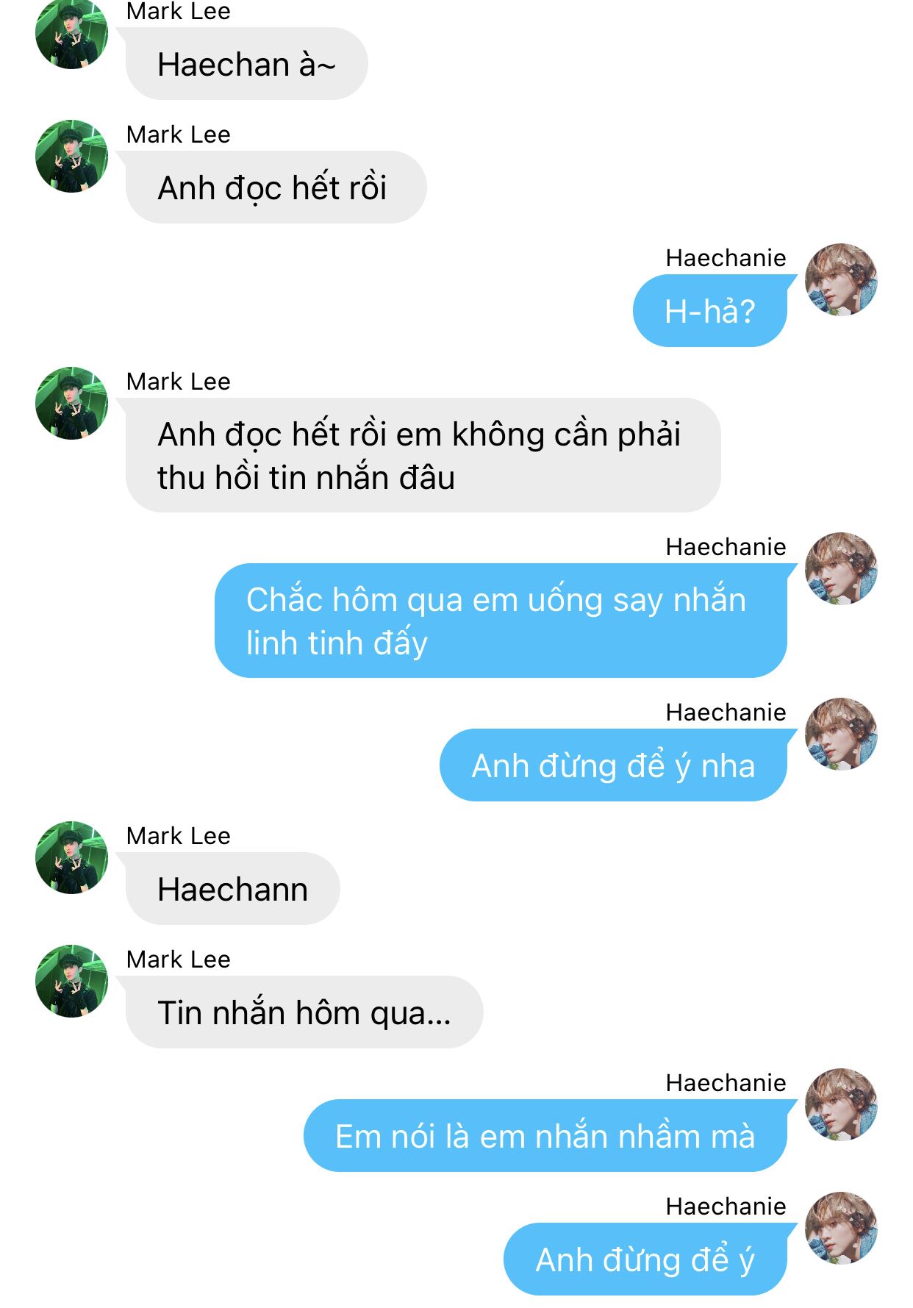Tap Mark Lee's avatar beside 'thu hồi tin nhắn' message
Viewport: 913px width, 1308px height.
coord(71,404)
